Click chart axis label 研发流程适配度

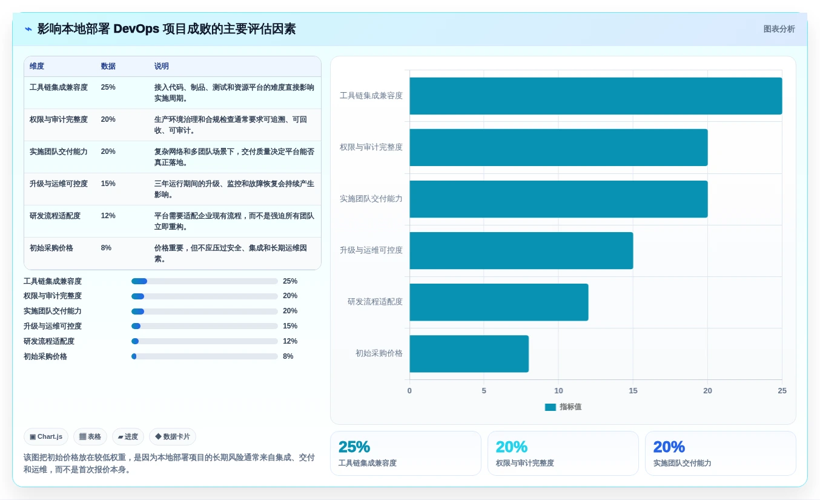(x=375, y=302)
